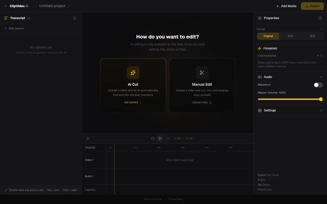The height and width of the screenshot is (204, 327).
Task: Click the back arrow beside ClipVideo AI
Action: [6, 6]
